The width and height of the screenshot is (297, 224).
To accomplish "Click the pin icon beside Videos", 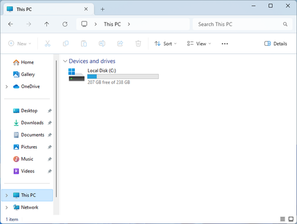I will click(x=50, y=171).
